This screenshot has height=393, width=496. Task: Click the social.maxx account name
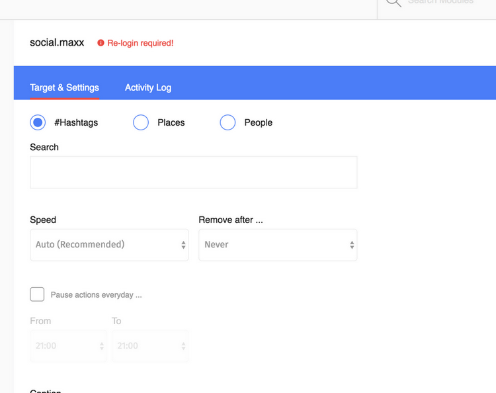tap(57, 42)
